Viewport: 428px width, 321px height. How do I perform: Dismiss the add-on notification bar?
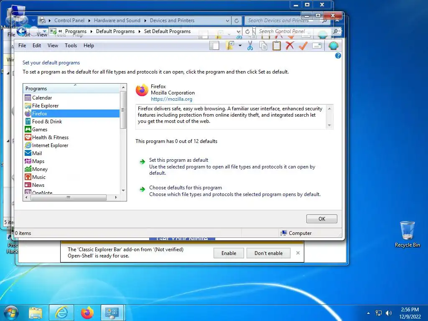[298, 253]
